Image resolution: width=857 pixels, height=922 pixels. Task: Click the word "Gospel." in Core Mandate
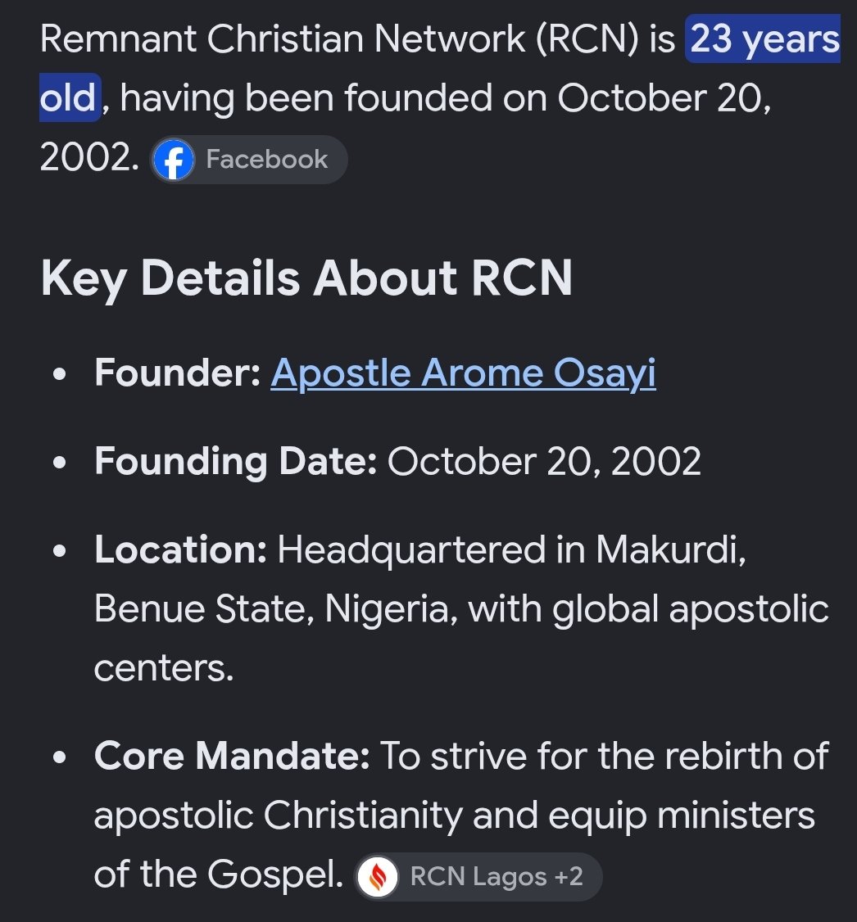coord(276,875)
